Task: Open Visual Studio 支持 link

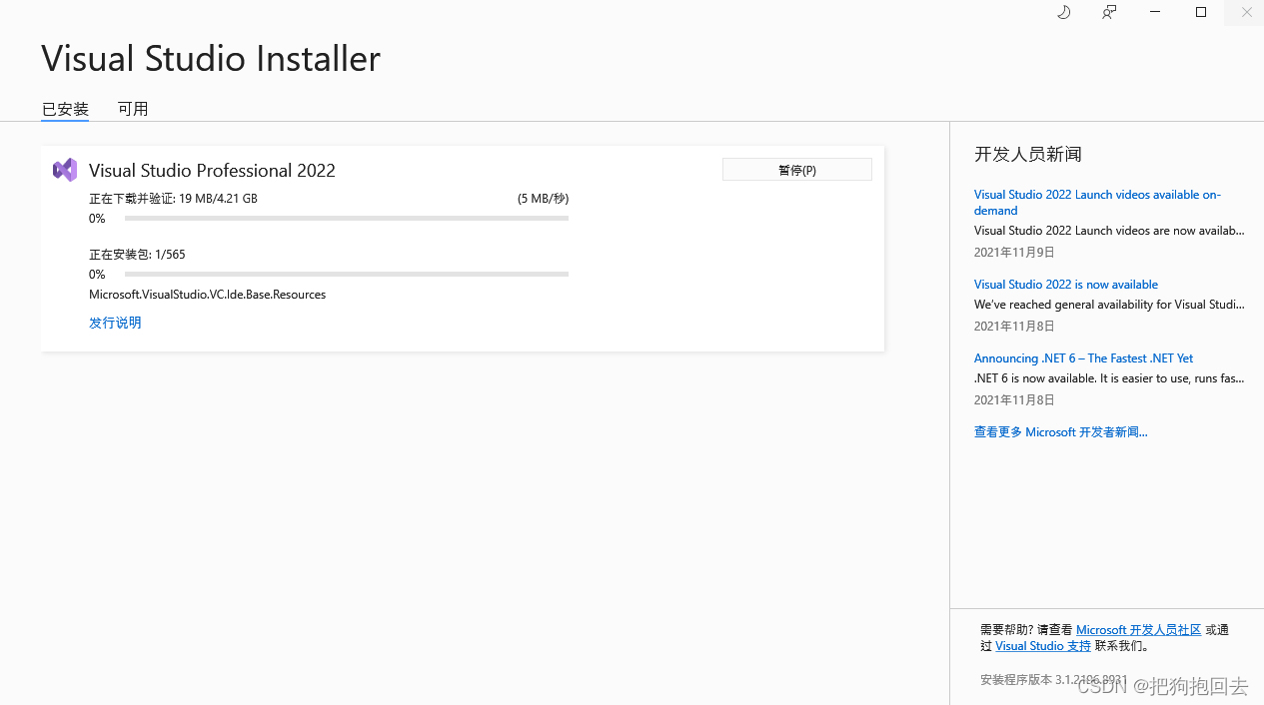Action: pos(1043,646)
